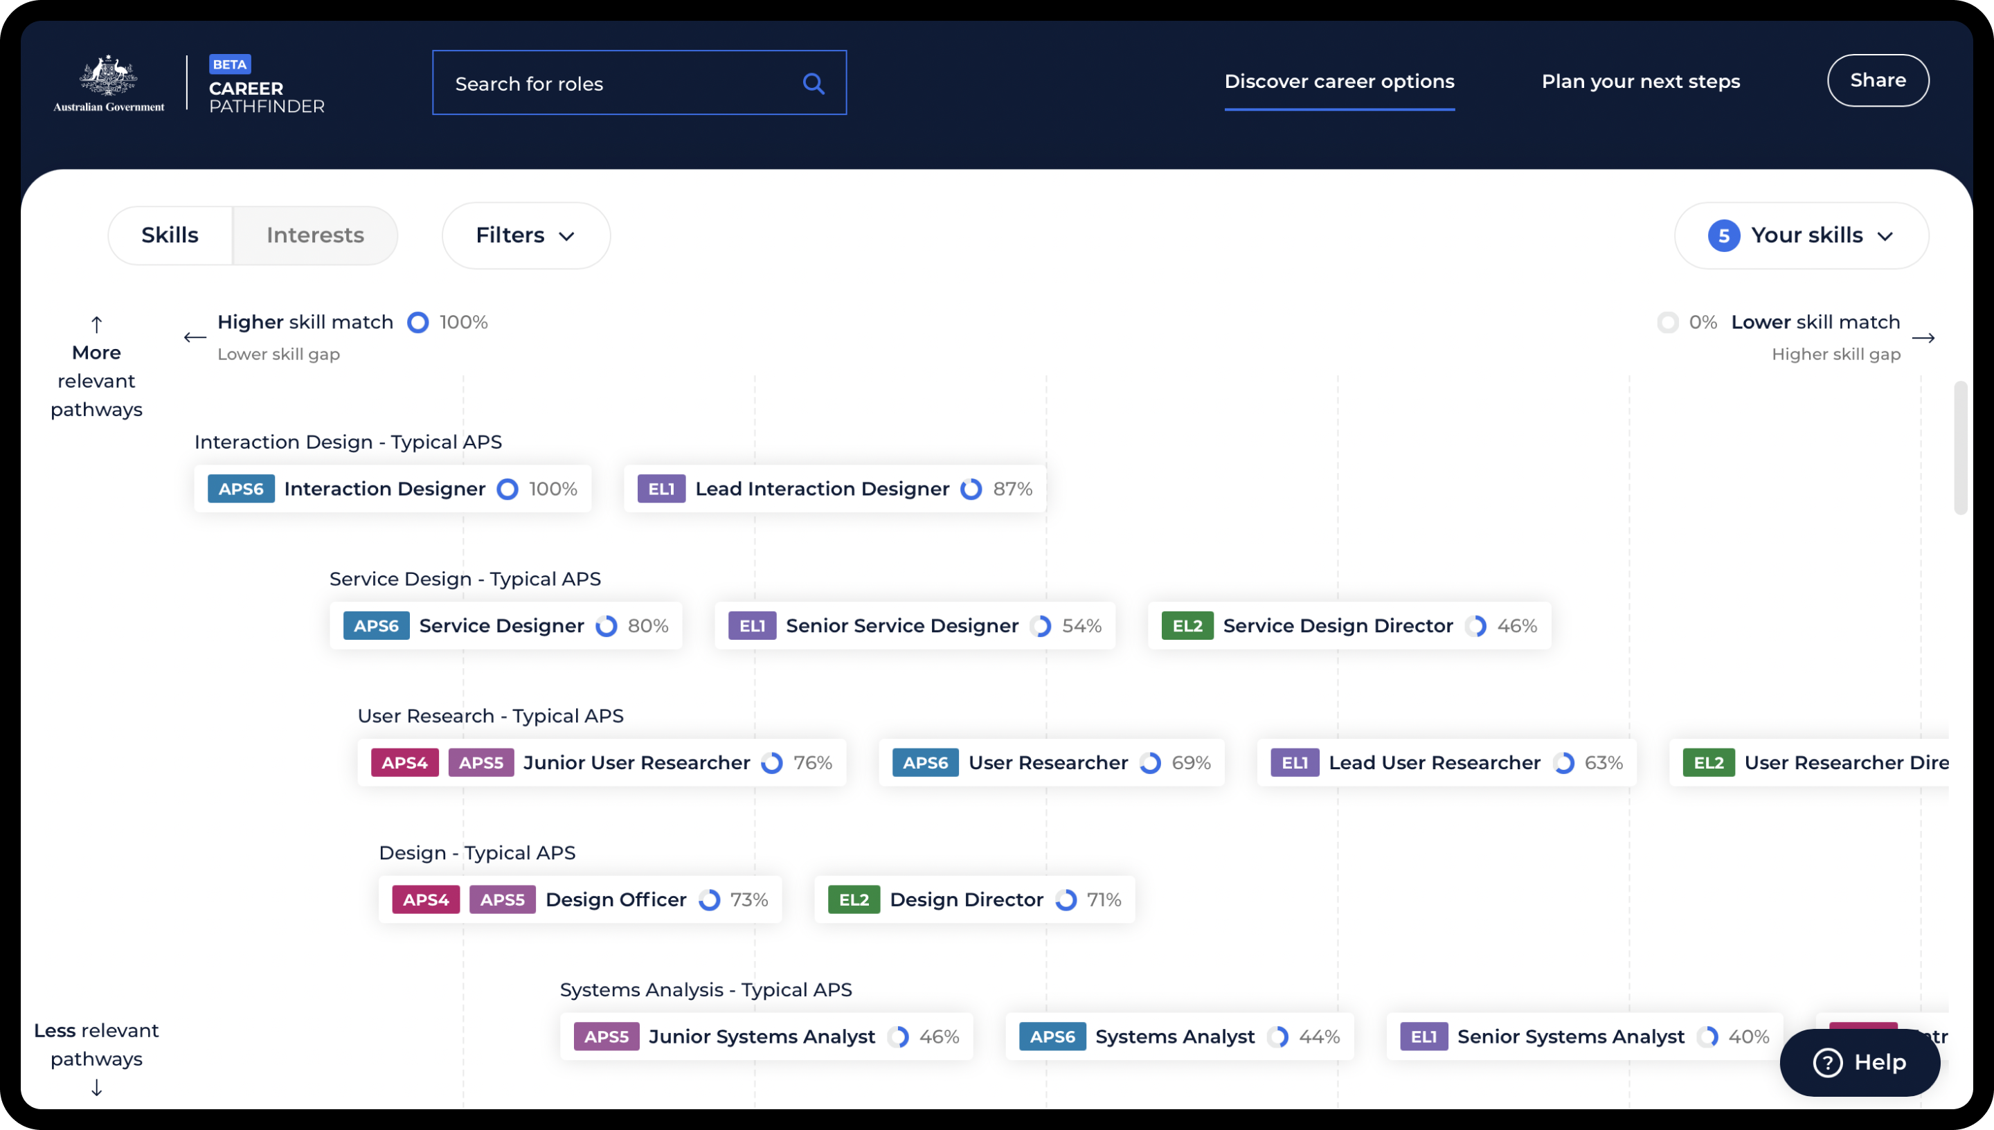The height and width of the screenshot is (1130, 1994).
Task: Click the skills count badge showing 5
Action: [x=1723, y=235]
